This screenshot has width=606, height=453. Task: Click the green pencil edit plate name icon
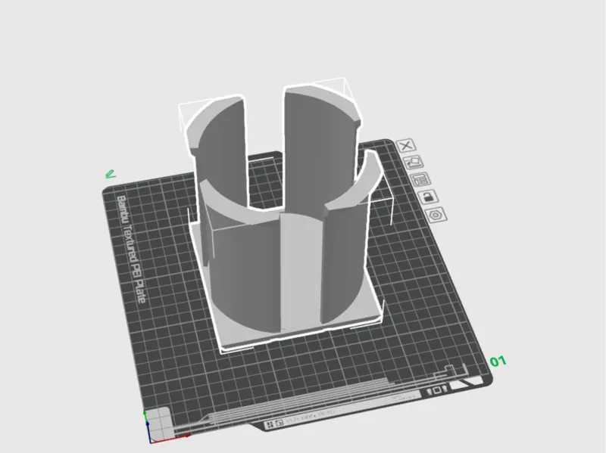coord(111,174)
